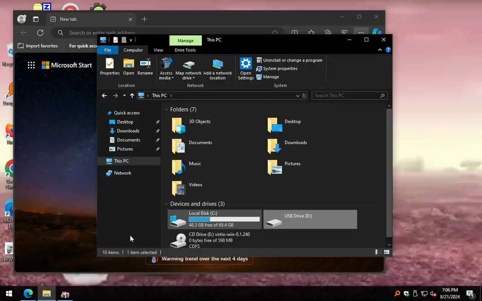Select the Pictures folder in Folders
This screenshot has height=301, width=482.
pyautogui.click(x=311, y=167)
